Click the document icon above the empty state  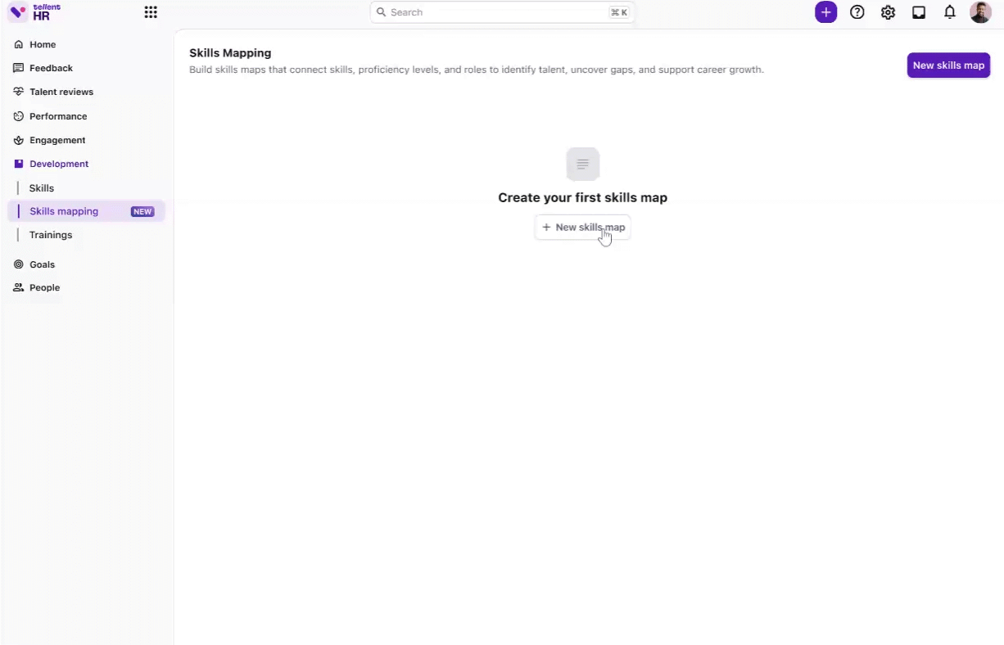tap(583, 164)
